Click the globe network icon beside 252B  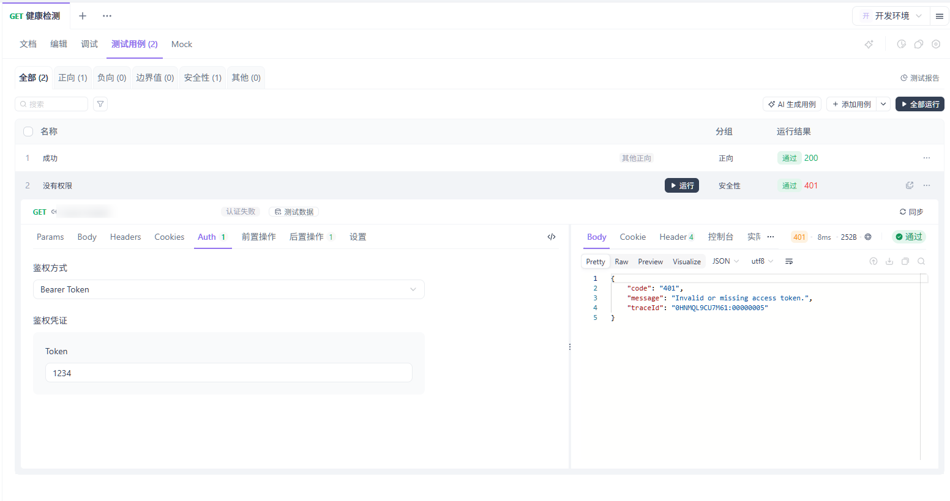point(868,237)
